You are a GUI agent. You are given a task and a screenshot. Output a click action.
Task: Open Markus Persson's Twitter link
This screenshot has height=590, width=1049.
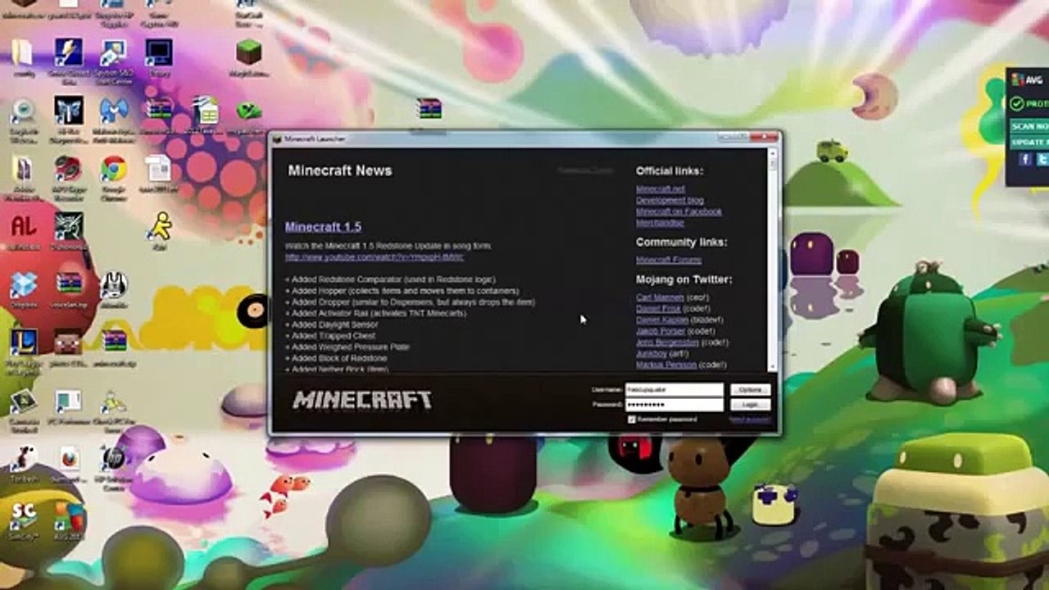point(666,365)
